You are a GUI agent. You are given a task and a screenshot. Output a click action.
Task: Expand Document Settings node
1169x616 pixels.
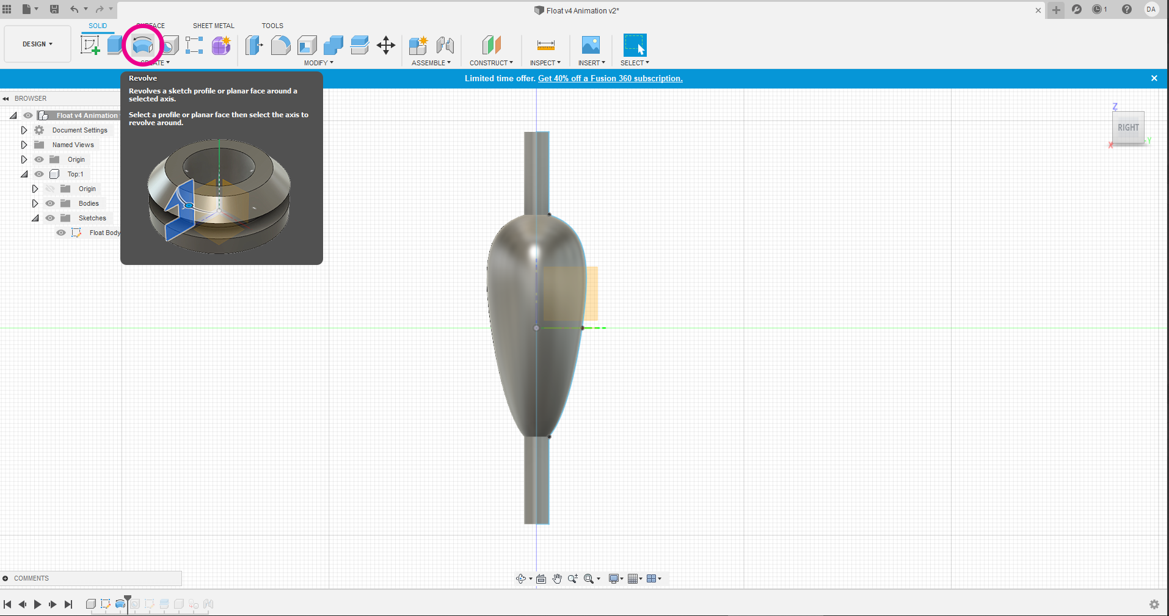[24, 130]
